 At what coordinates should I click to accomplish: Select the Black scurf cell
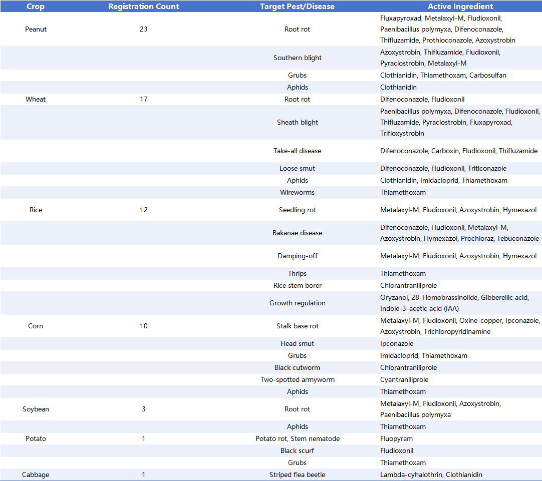pyautogui.click(x=297, y=450)
